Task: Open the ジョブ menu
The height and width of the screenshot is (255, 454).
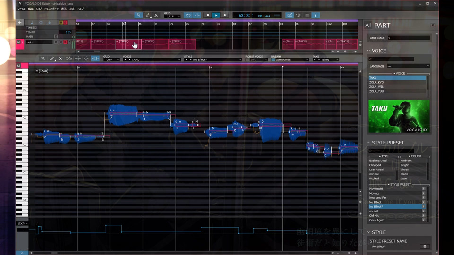Action: point(39,9)
